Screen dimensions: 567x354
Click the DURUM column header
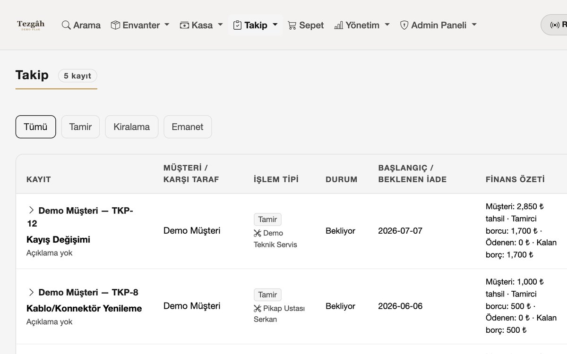click(342, 179)
